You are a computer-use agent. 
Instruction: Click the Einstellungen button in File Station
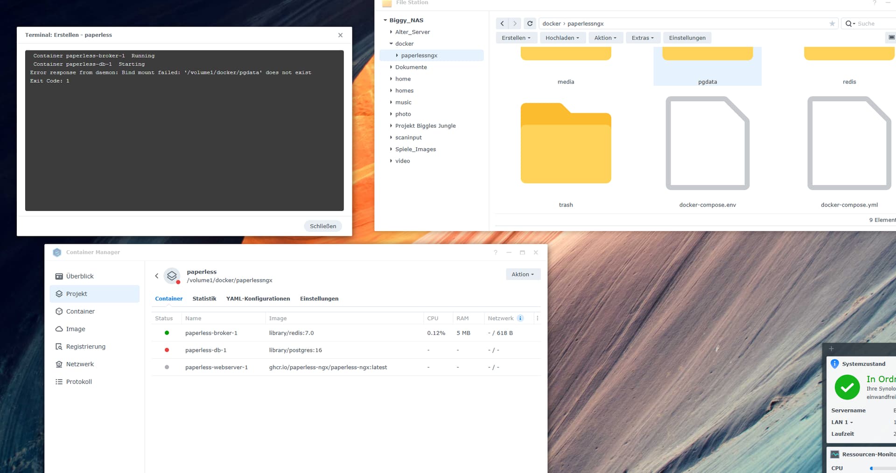(687, 38)
